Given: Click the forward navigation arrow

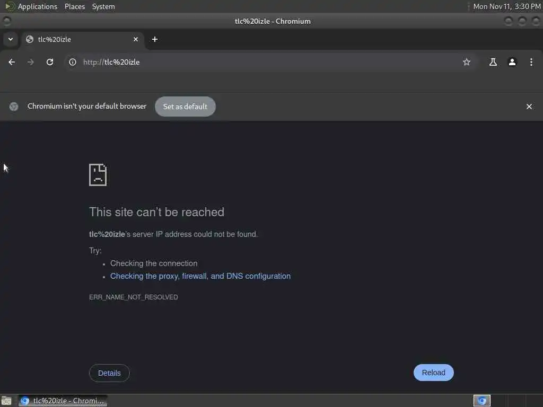Looking at the screenshot, I should (30, 62).
